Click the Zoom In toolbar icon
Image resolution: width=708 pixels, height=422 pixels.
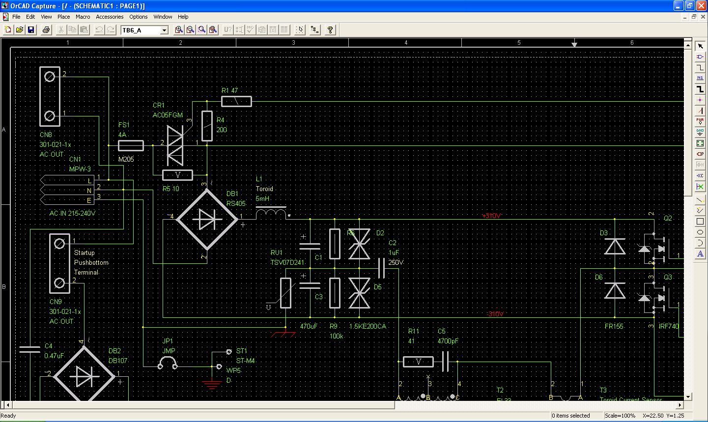(x=179, y=30)
